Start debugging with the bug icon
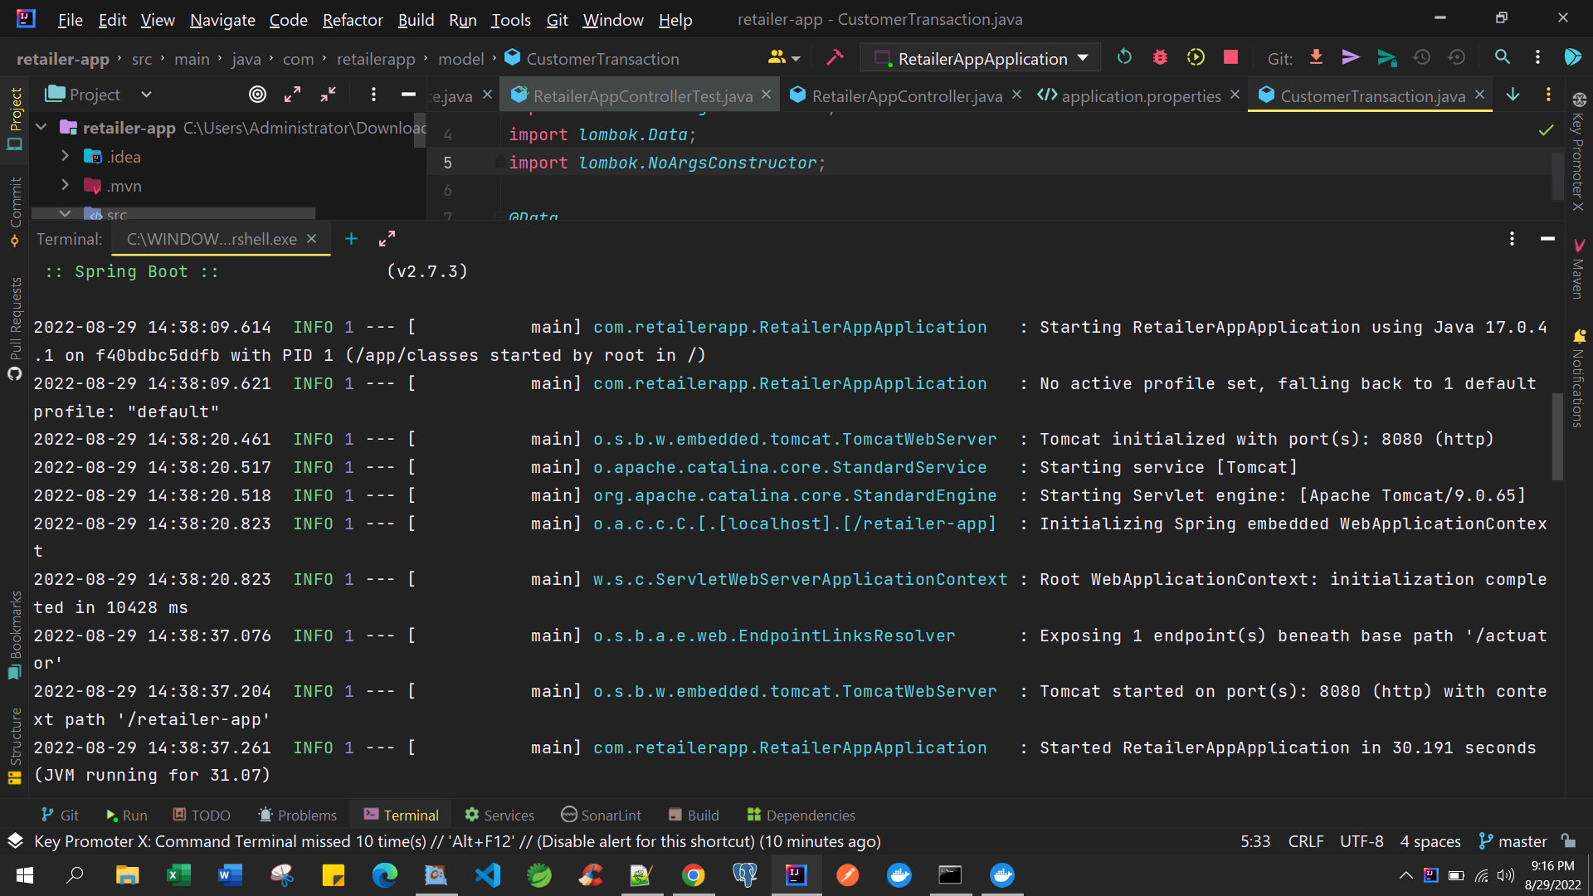This screenshot has height=896, width=1593. [1160, 57]
